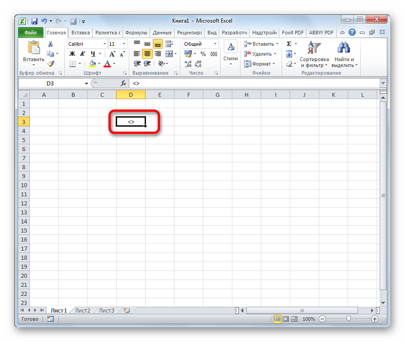Image resolution: width=405 pixels, height=342 pixels.
Task: Open the Лист2 sheet tab
Action: click(x=83, y=311)
